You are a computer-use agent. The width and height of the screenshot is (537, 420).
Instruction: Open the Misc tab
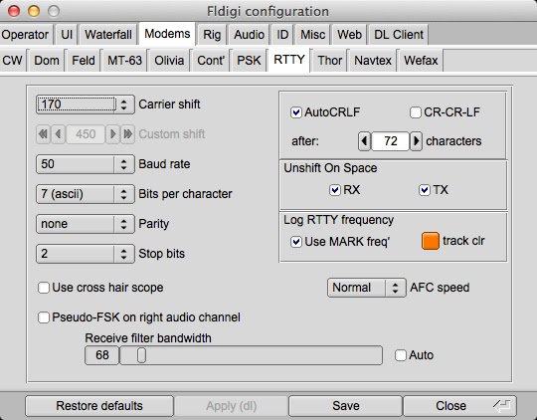tap(312, 35)
